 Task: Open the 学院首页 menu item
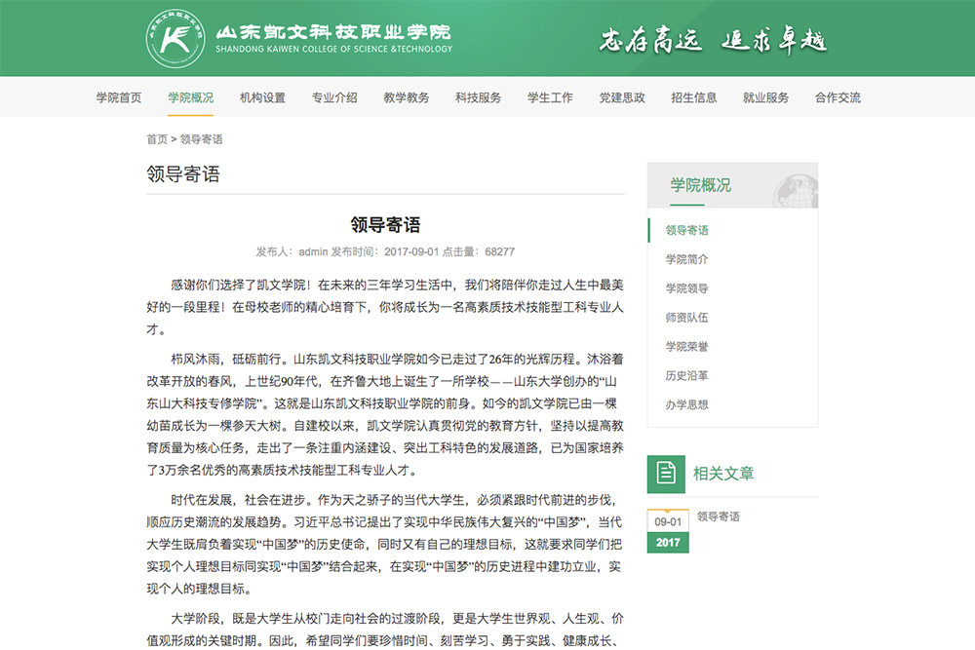[119, 97]
